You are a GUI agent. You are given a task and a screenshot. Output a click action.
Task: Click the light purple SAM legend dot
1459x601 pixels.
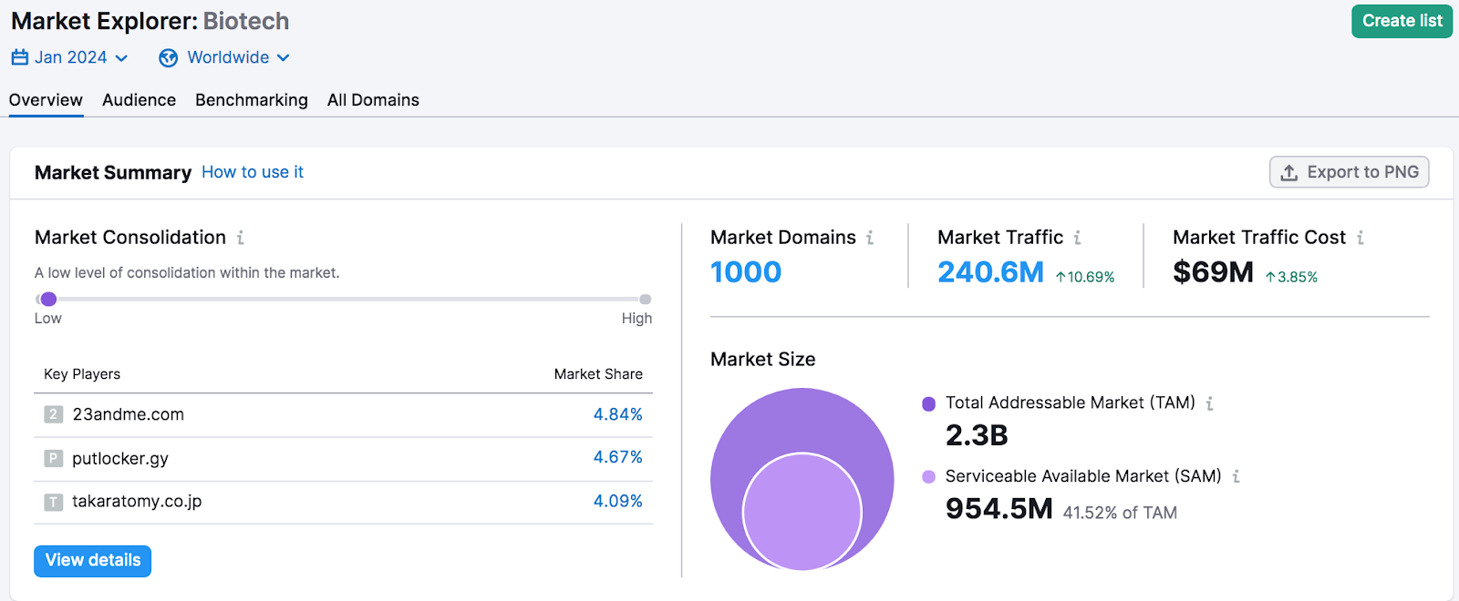click(928, 476)
